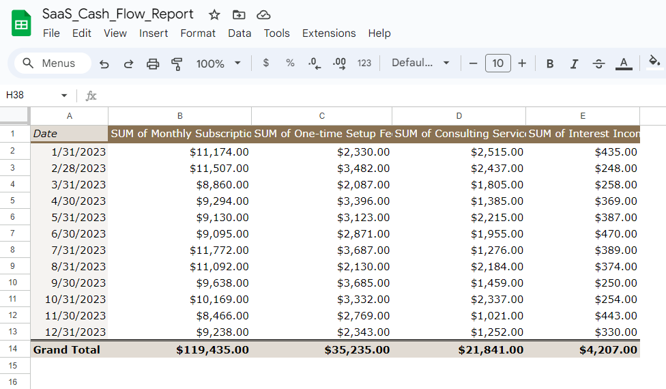This screenshot has height=389, width=666.
Task: Select column B header
Action: click(179, 116)
